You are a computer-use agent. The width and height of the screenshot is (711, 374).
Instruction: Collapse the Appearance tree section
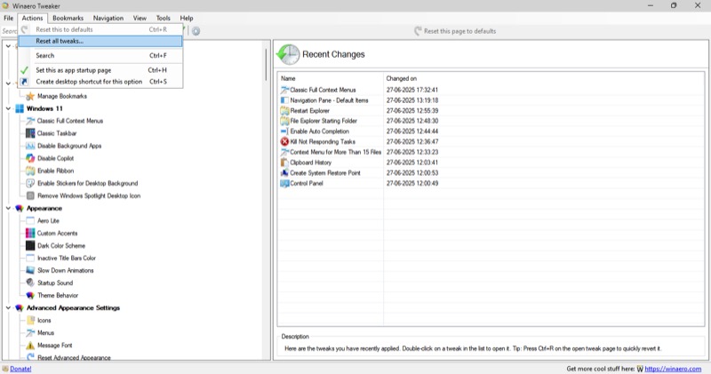click(x=8, y=209)
